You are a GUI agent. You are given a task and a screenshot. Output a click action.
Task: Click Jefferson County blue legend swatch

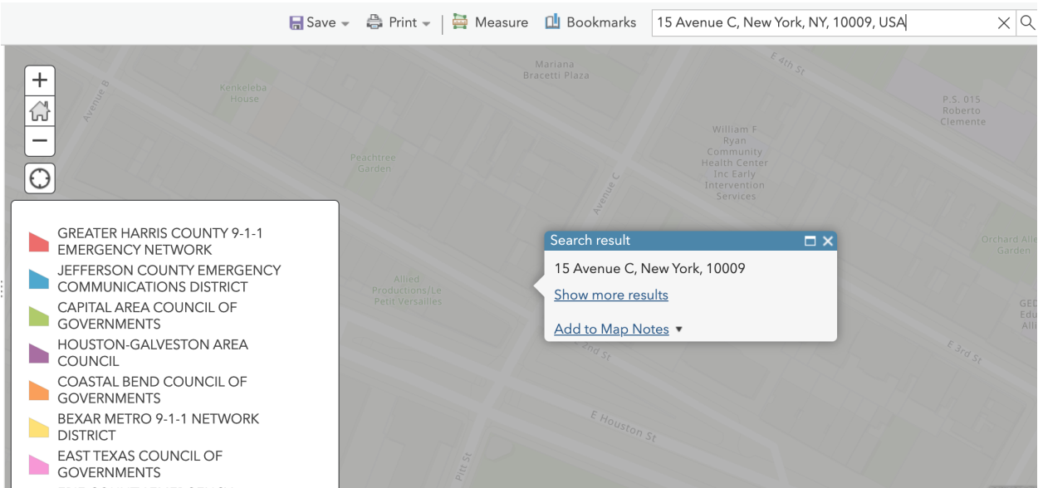40,279
